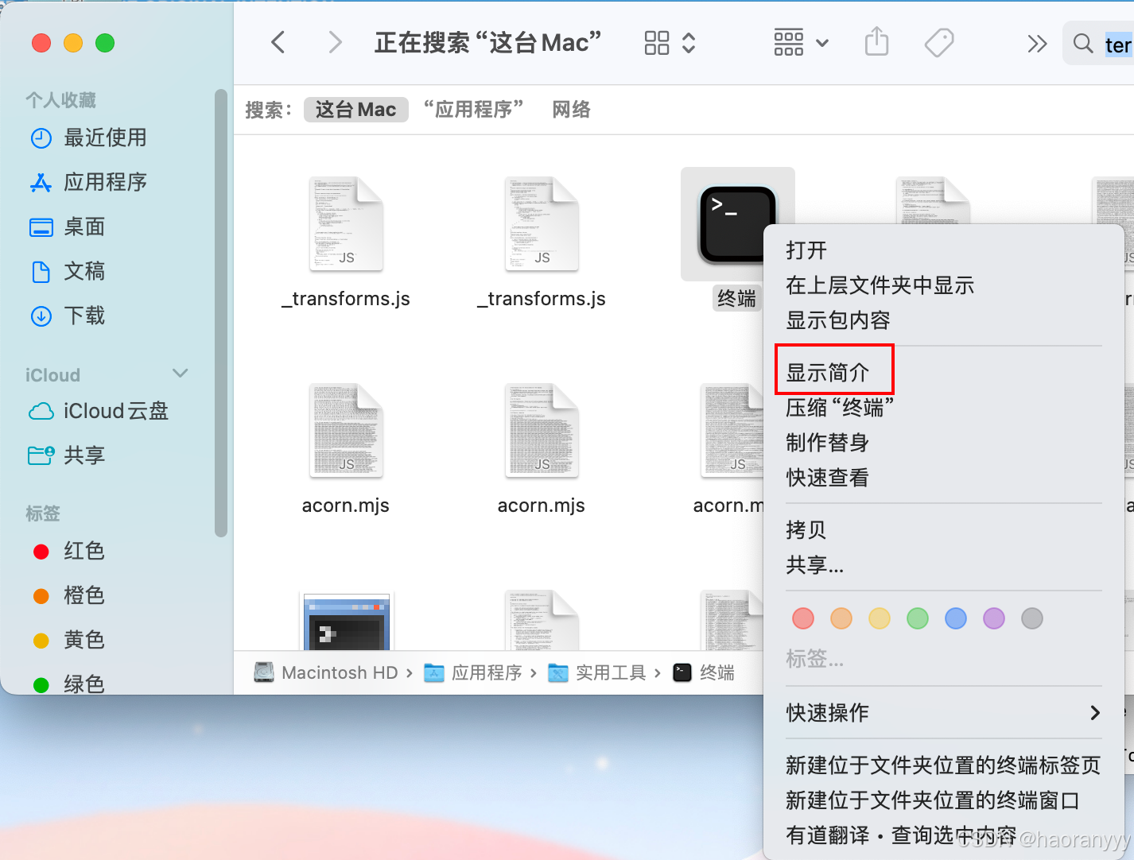Select the first acorn.mjs file icon
This screenshot has height=860, width=1134.
[346, 431]
